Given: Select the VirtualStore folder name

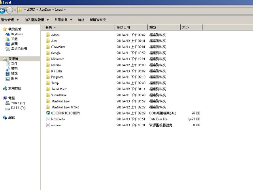Looking at the screenshot, I should tap(59, 95).
